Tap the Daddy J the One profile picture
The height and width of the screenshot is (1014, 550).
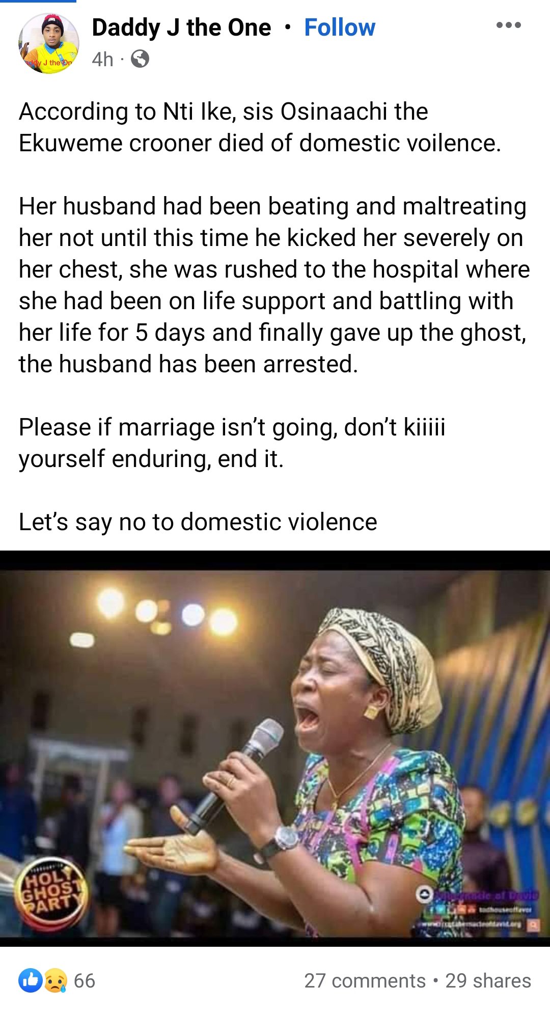pos(49,43)
